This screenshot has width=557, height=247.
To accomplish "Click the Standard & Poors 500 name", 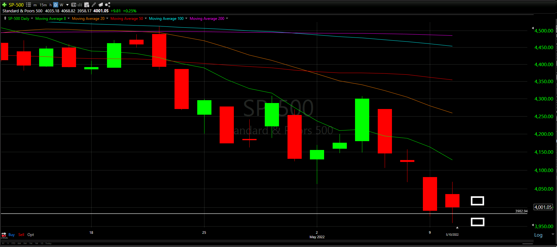I will pos(22,11).
